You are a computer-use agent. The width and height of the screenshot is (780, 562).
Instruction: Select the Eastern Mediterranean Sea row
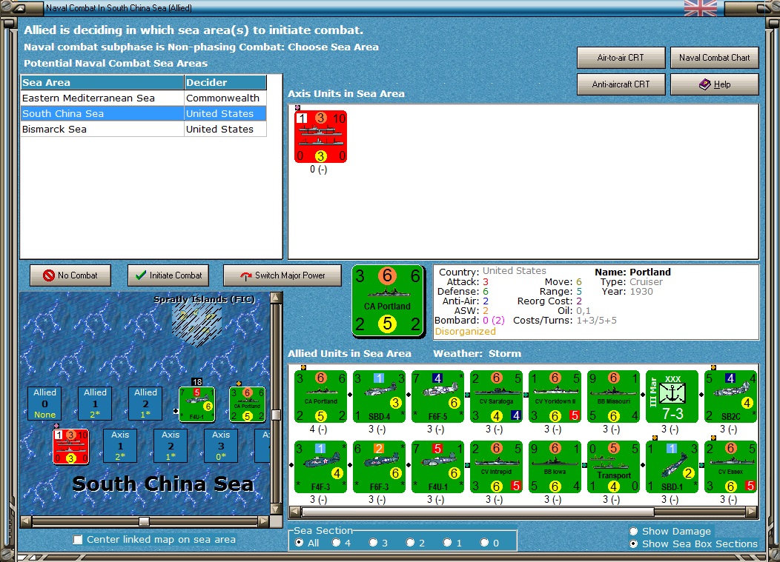(143, 98)
